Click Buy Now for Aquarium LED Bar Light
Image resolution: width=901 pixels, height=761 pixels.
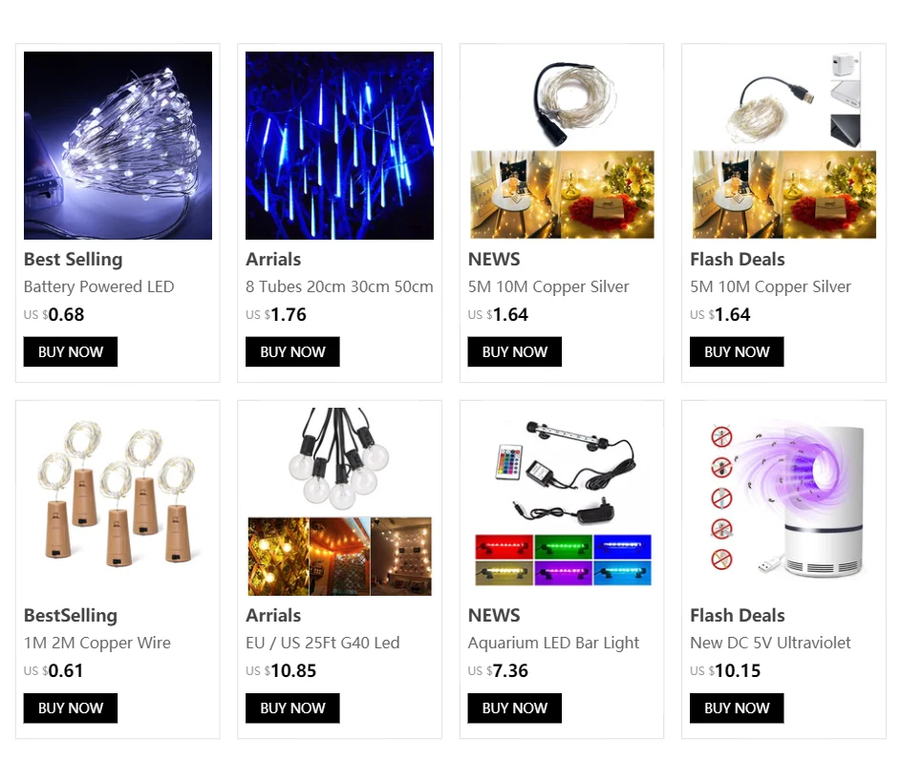point(514,708)
